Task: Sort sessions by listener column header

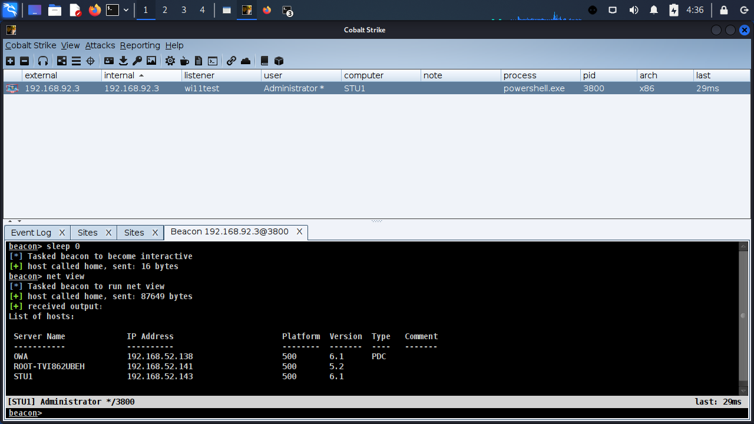Action: [x=221, y=75]
